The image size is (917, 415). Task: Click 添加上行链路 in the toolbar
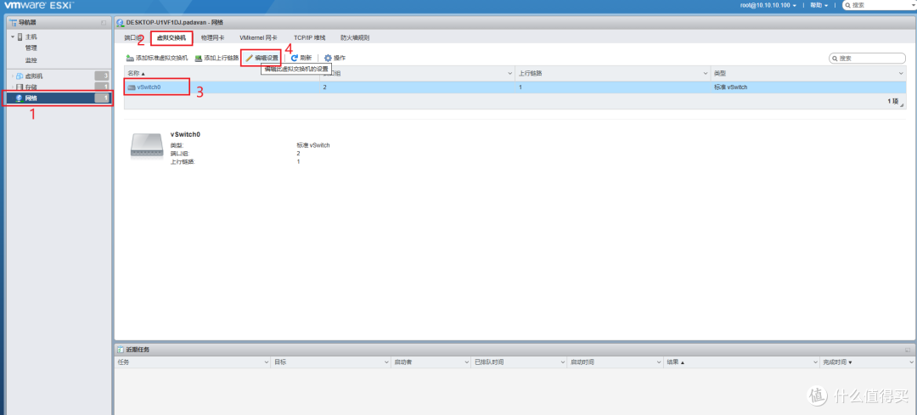click(x=217, y=58)
